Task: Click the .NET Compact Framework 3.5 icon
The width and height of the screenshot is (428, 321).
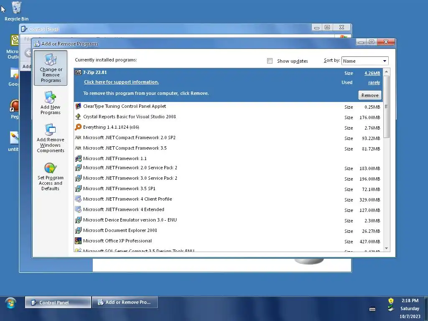Action: click(78, 148)
